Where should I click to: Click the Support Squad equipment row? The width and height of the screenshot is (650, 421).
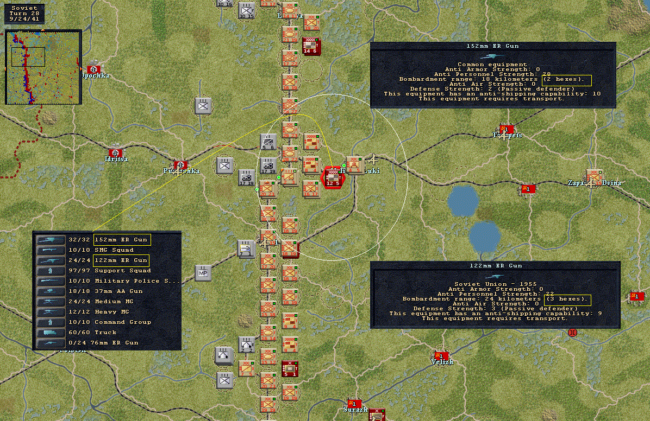point(107,271)
